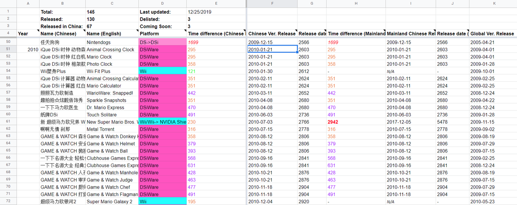The width and height of the screenshot is (517, 205).
Task: Click the 'Chinese Ver. Release' header cell
Action: pos(272,34)
